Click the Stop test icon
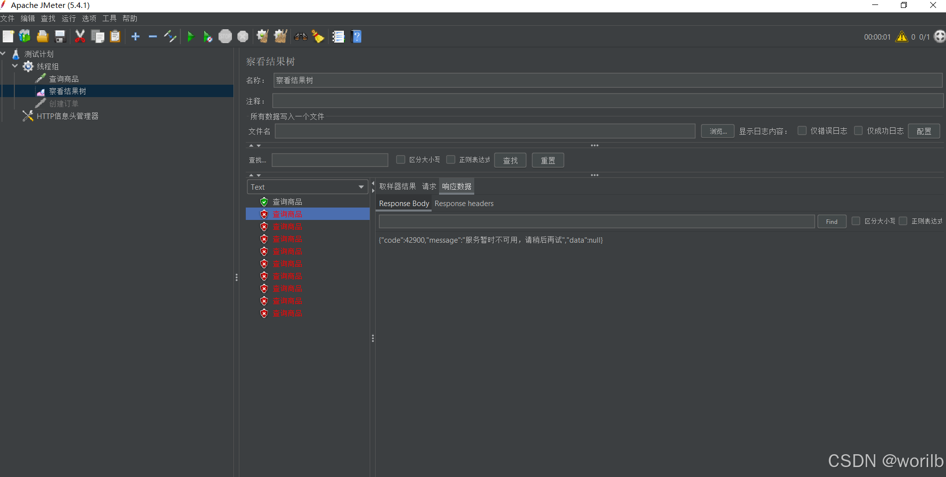The height and width of the screenshot is (477, 946). coord(225,37)
